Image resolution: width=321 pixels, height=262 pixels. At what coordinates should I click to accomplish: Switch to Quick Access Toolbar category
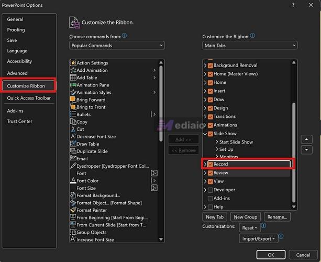[29, 98]
